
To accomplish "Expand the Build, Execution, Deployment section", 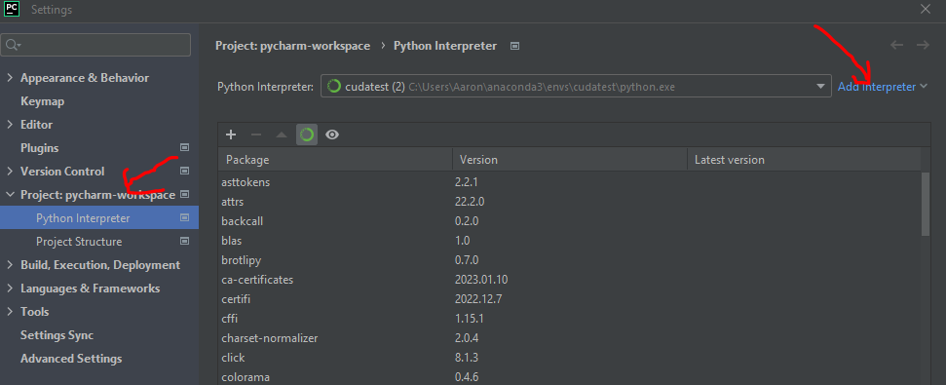I will pyautogui.click(x=9, y=265).
